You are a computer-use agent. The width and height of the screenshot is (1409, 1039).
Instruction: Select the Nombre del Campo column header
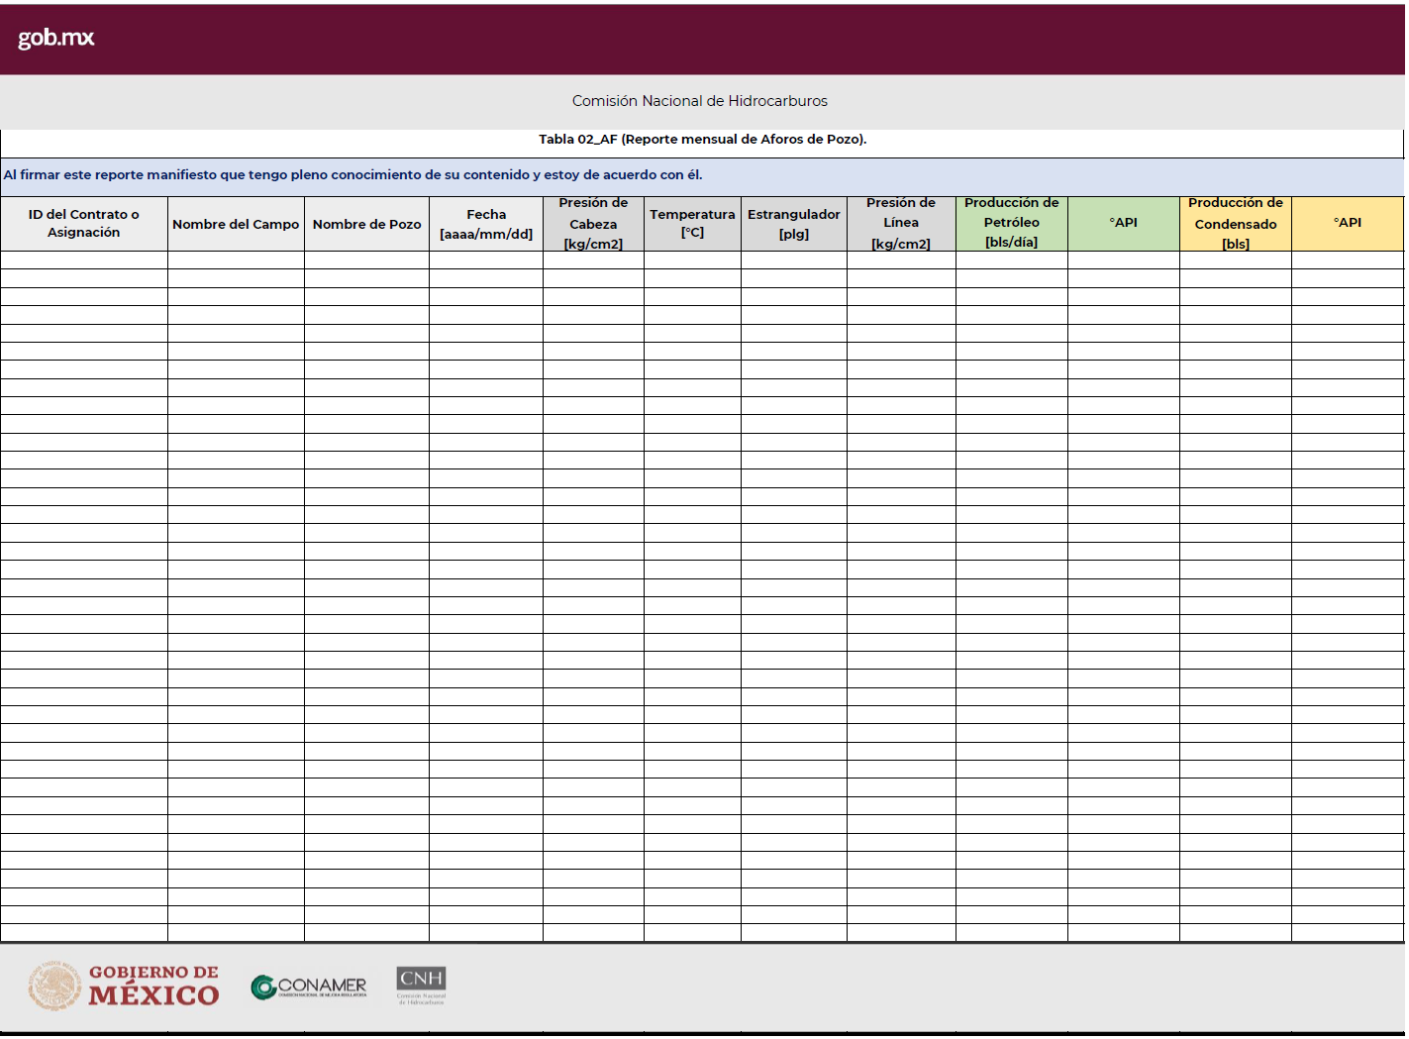236,225
